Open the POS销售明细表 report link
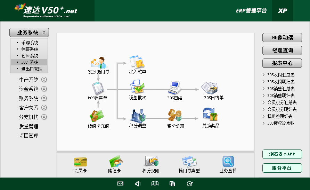 281,96
